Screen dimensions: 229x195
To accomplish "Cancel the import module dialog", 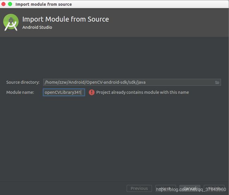I will point(190,188).
